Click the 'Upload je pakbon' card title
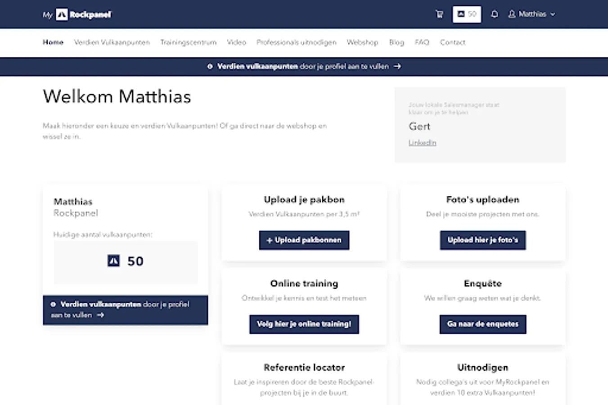The height and width of the screenshot is (405, 608). pyautogui.click(x=304, y=199)
